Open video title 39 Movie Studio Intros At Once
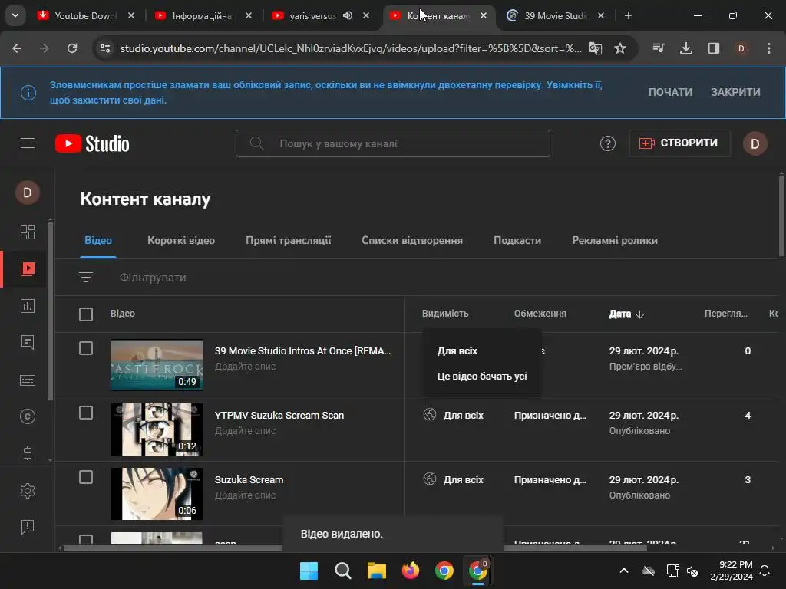 coord(302,350)
